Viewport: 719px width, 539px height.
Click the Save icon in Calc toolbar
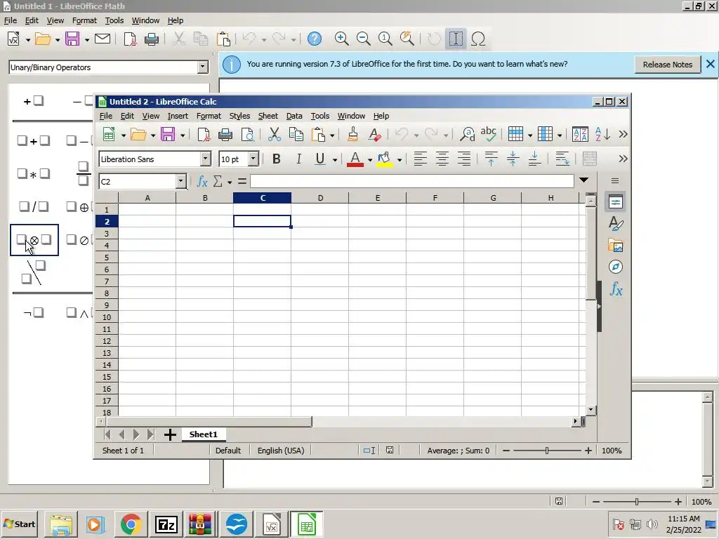167,134
